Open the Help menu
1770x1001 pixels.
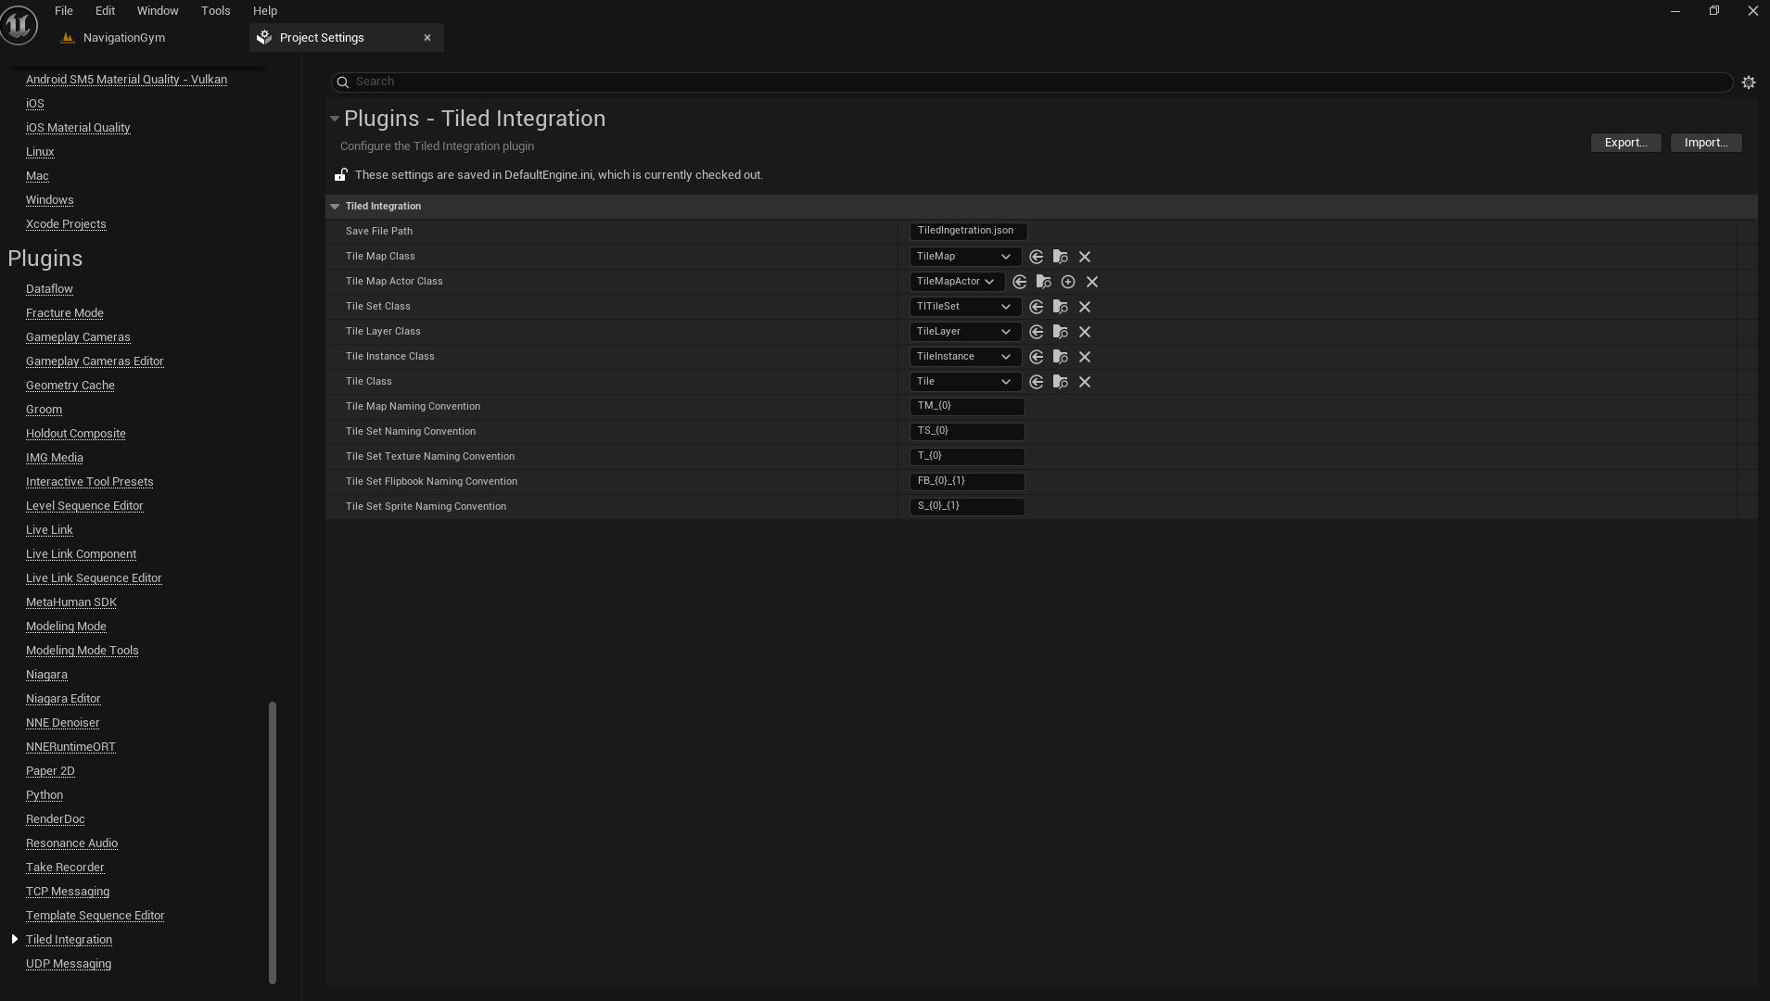[265, 11]
